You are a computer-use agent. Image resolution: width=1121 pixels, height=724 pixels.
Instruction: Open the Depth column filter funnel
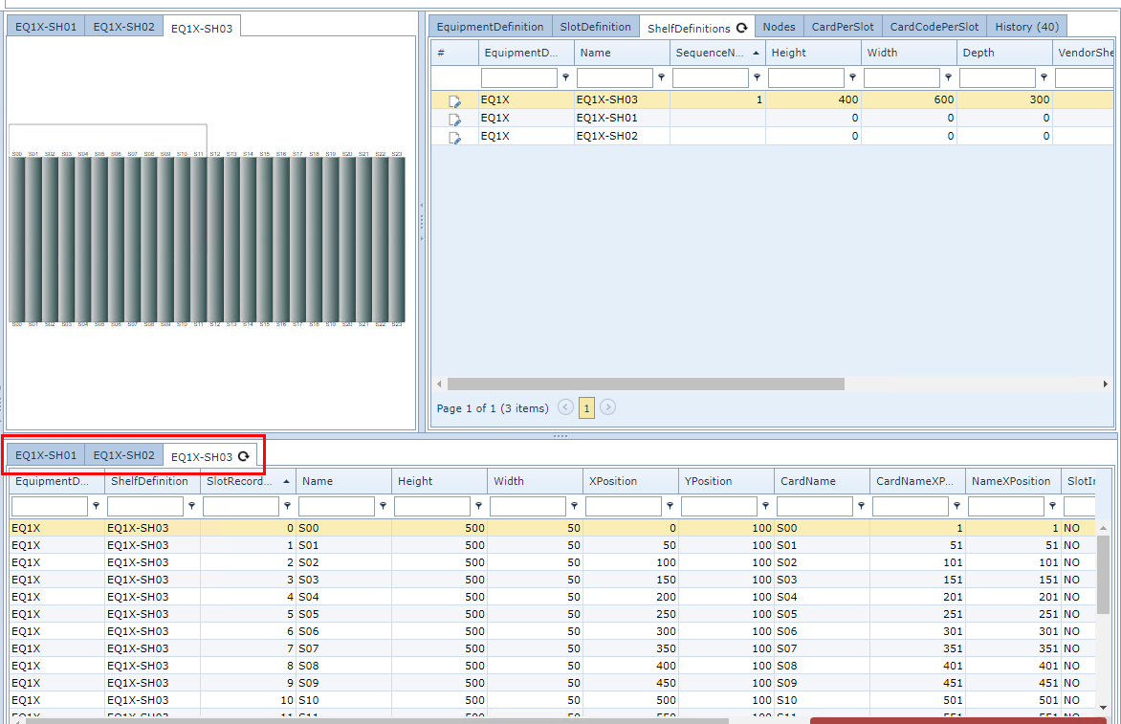pos(1044,77)
